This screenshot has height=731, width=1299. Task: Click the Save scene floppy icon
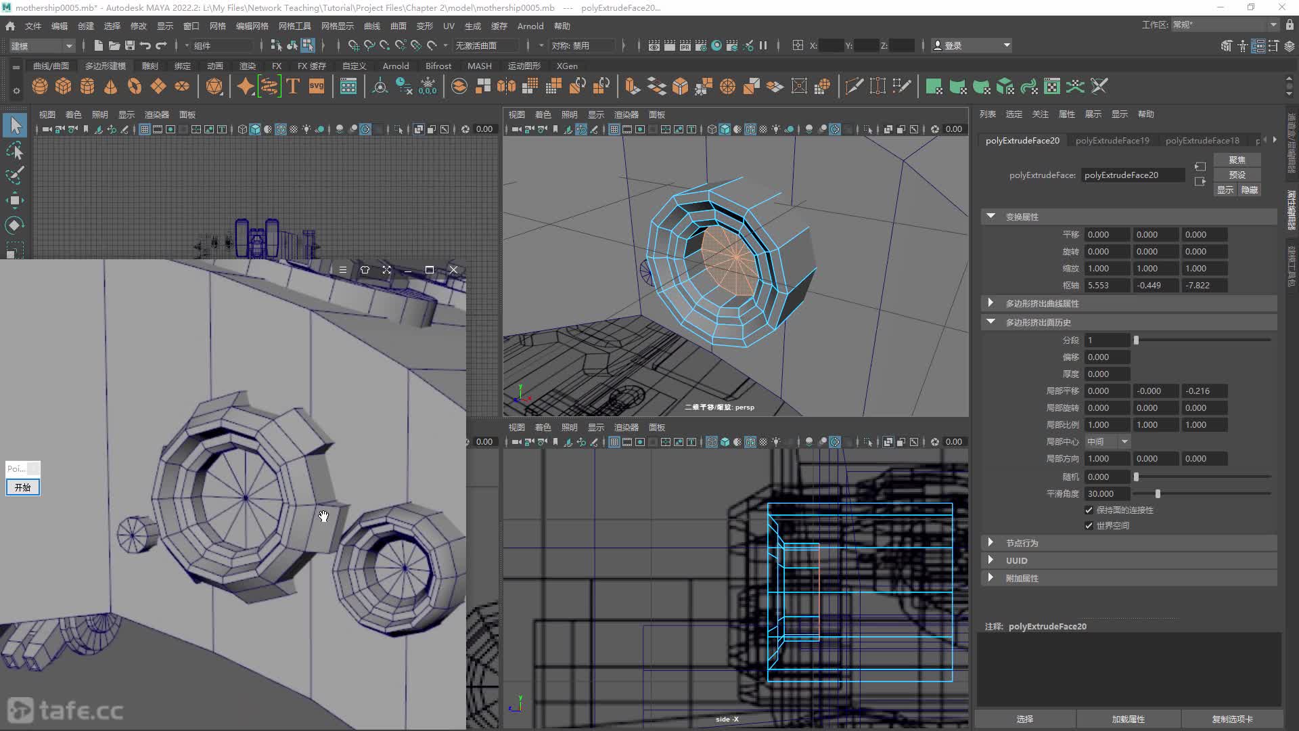pos(130,45)
